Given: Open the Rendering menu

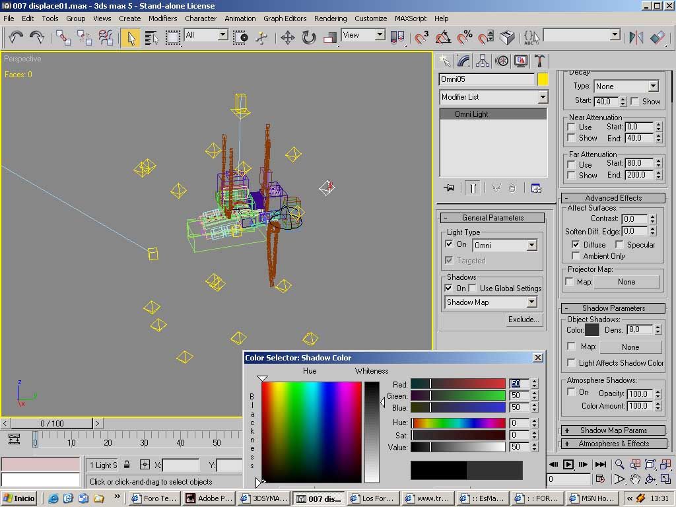Looking at the screenshot, I should [330, 18].
